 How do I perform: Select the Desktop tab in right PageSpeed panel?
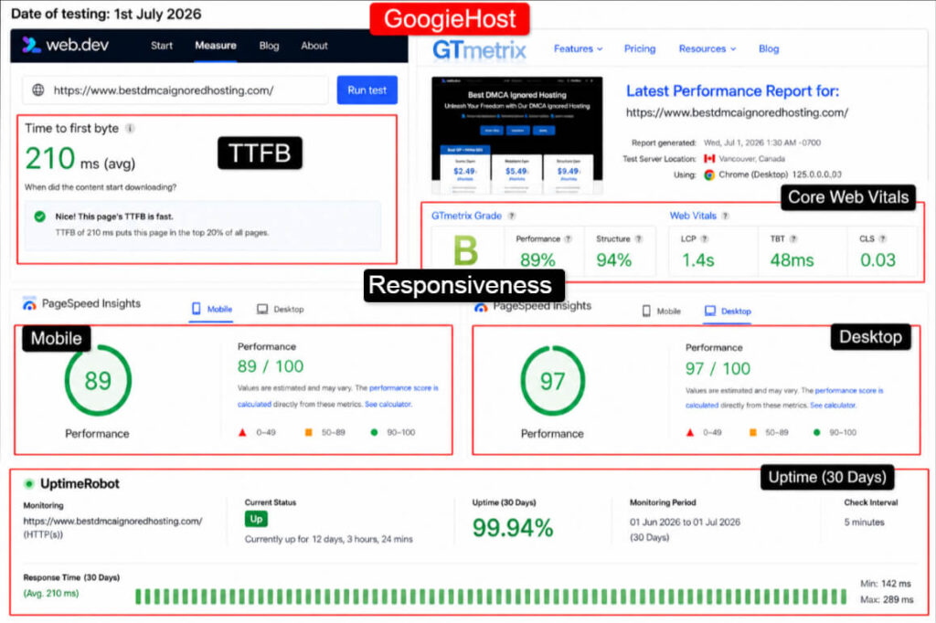tap(728, 311)
